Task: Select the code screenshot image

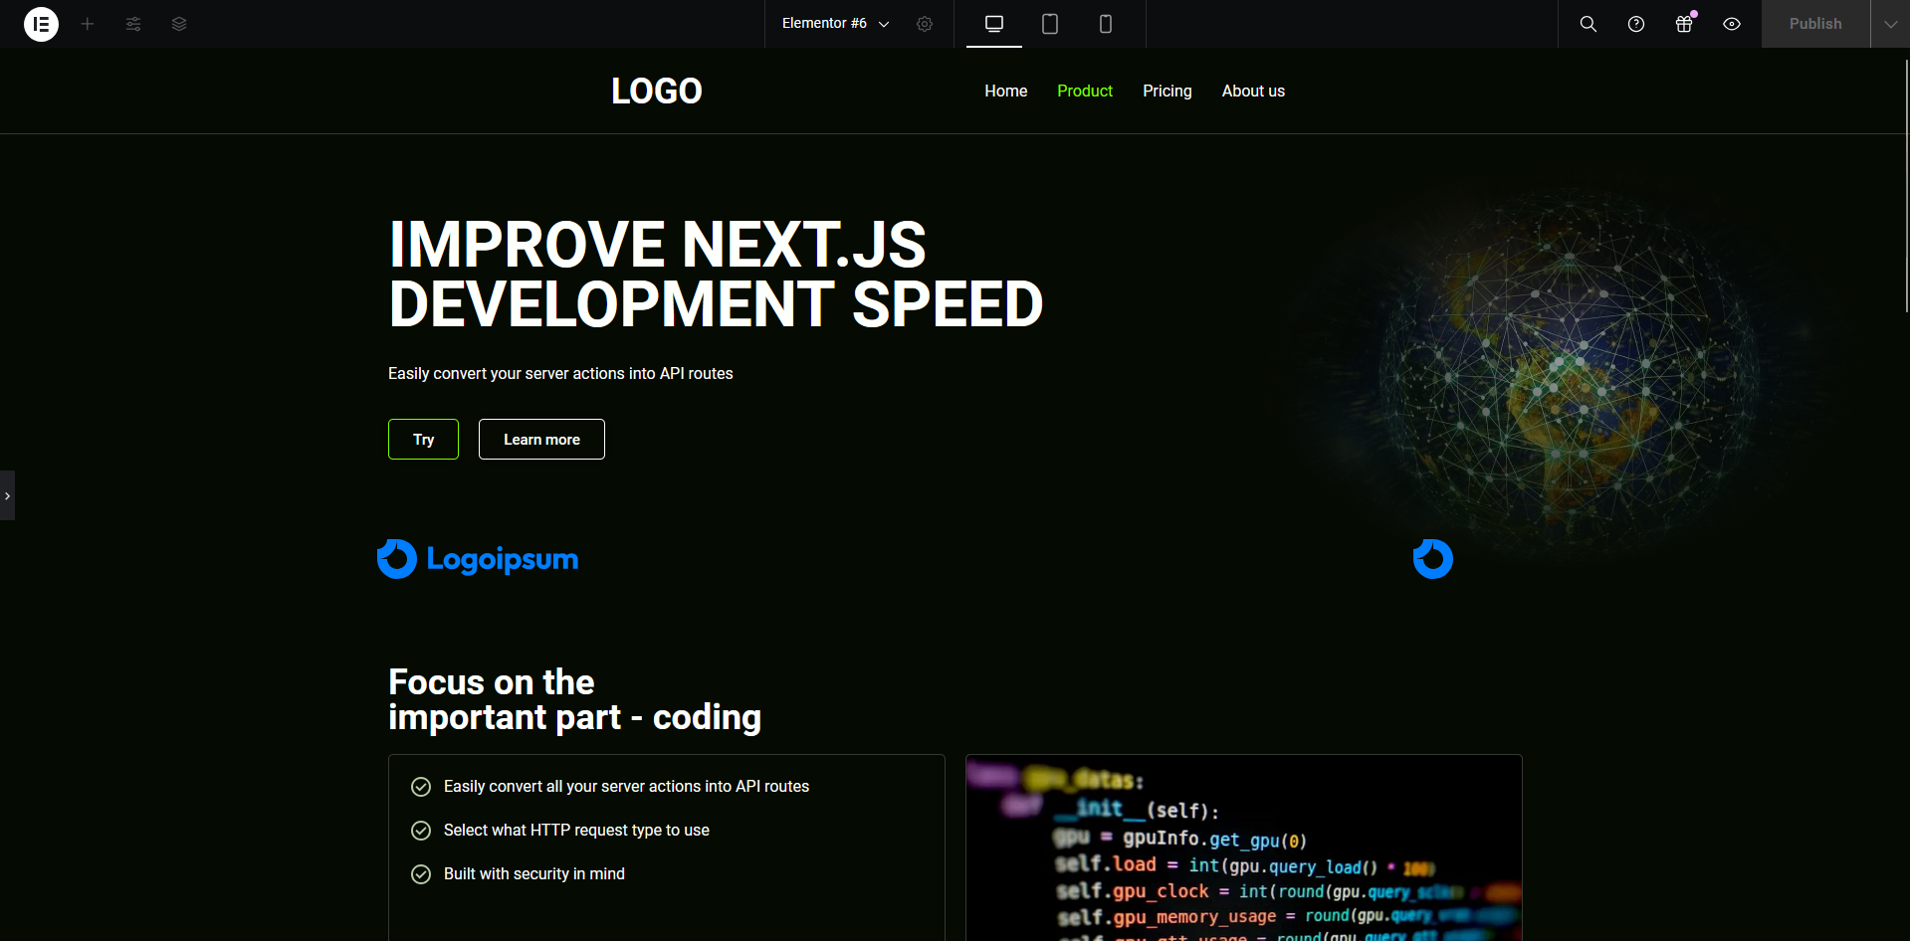Action: 1244,848
